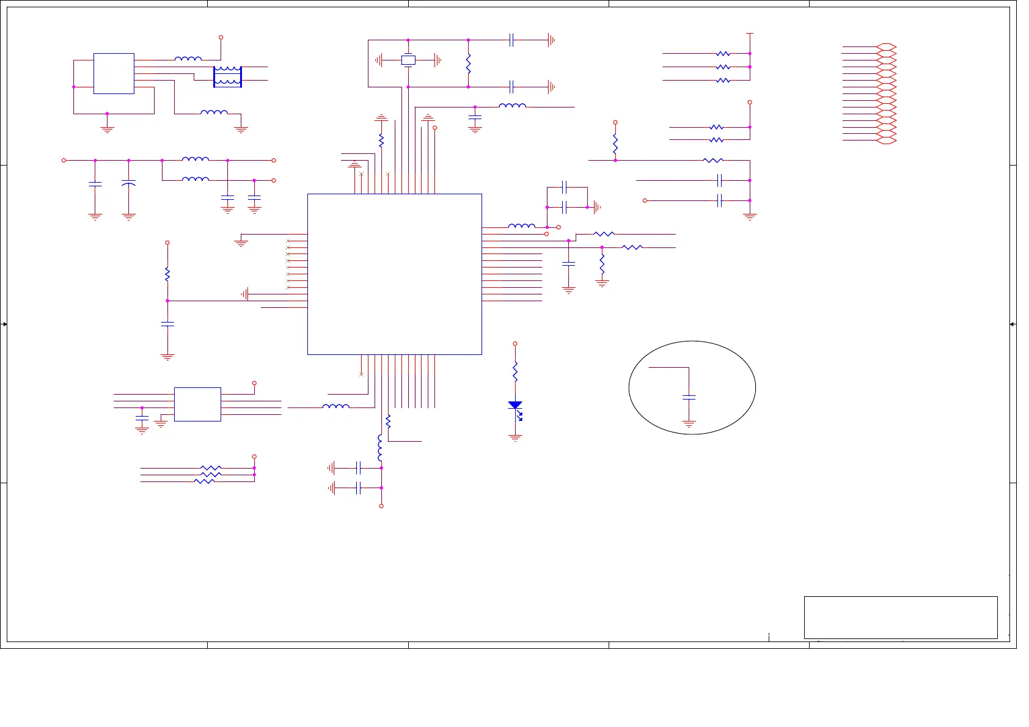
Task: Select the top of three resistors at bottom-left
Action: pyautogui.click(x=211, y=468)
